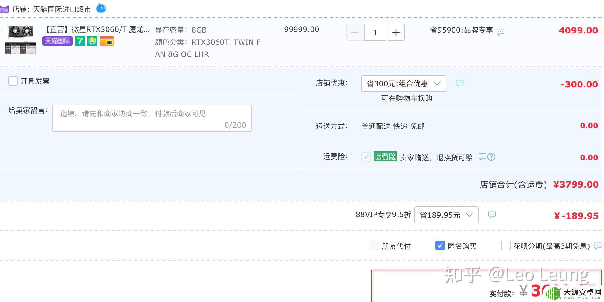Focus the quantity input field showing 1
604x302 pixels.
(375, 32)
